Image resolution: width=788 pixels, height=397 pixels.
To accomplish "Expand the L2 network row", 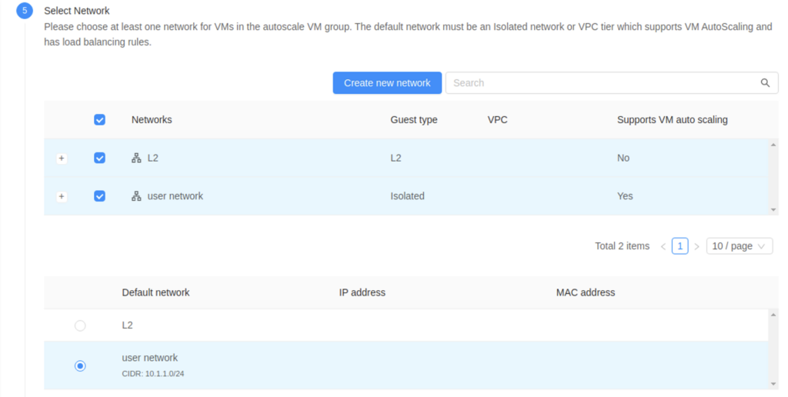I will pos(62,158).
